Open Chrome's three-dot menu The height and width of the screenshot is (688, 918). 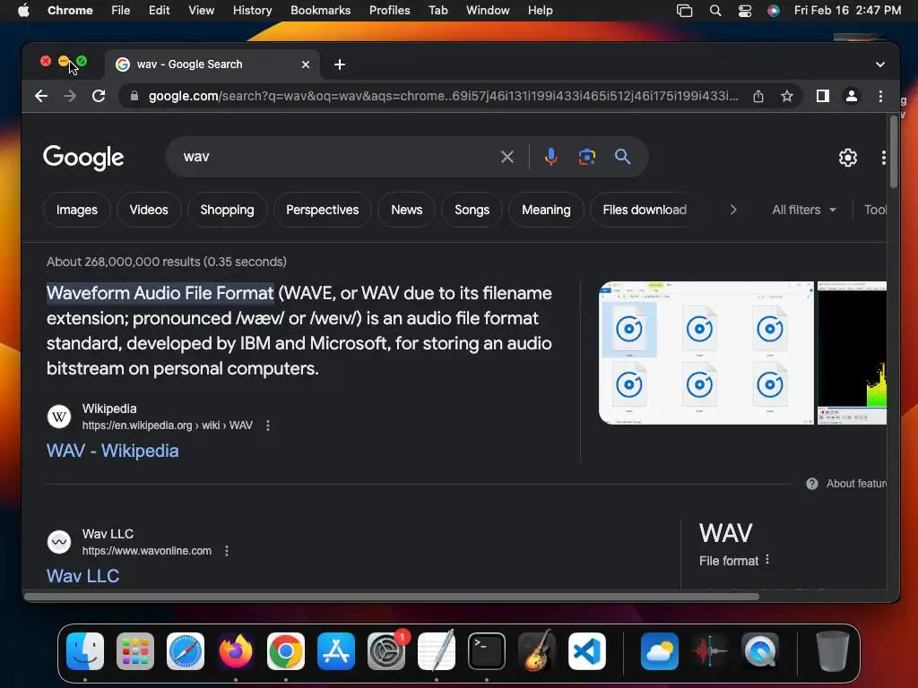(880, 96)
